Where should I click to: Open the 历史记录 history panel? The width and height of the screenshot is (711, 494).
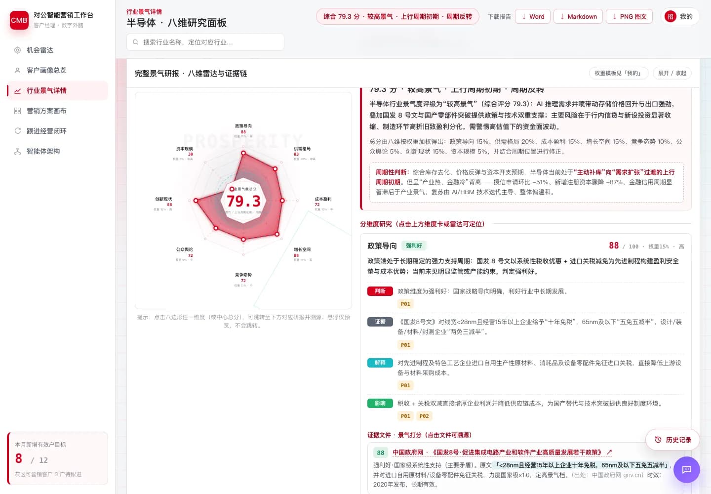(x=672, y=440)
